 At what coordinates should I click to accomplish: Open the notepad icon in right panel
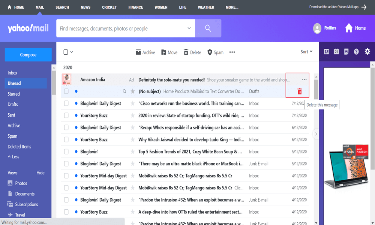[346, 52]
